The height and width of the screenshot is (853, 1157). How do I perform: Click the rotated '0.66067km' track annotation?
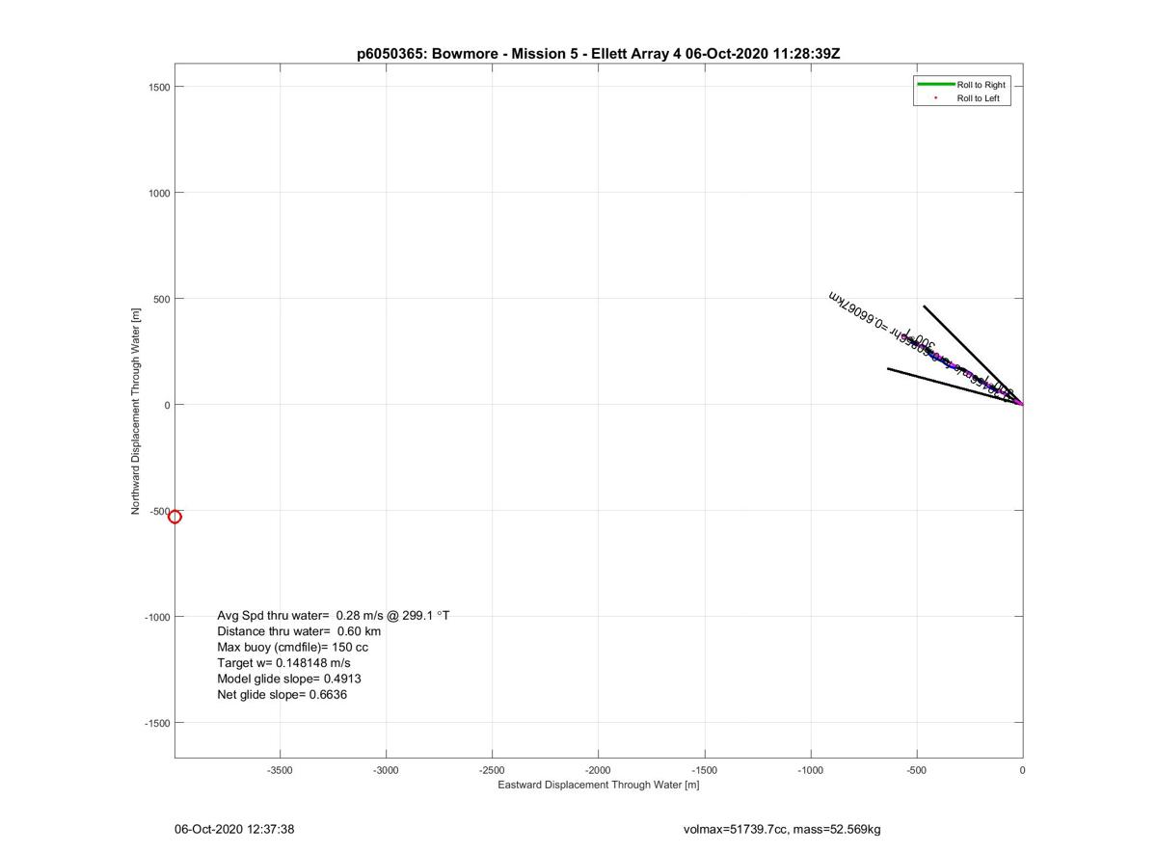point(861,314)
